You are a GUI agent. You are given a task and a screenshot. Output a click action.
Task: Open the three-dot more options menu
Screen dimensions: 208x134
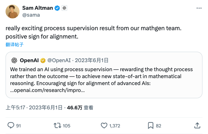tap(199, 8)
